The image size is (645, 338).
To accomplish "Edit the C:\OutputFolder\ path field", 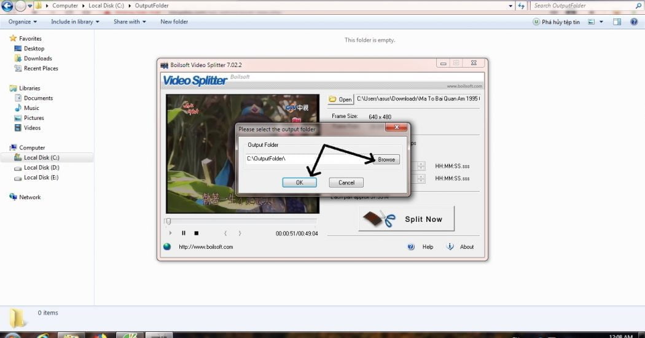I will coord(308,159).
